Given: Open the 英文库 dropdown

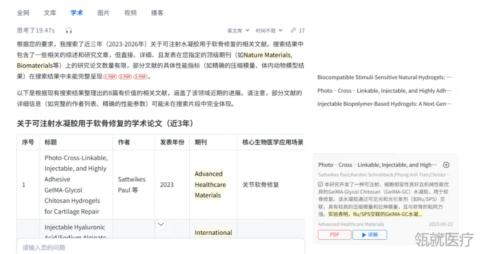Looking at the screenshot, I should coord(238,31).
